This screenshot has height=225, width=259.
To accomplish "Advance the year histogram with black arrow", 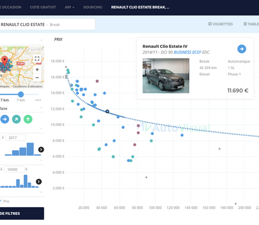I will click(x=41, y=150).
